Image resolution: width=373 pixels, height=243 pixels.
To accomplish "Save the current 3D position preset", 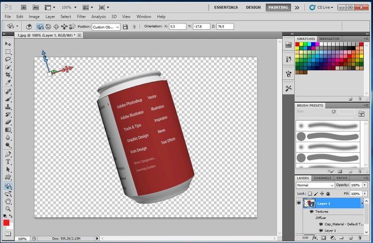I will point(125,27).
